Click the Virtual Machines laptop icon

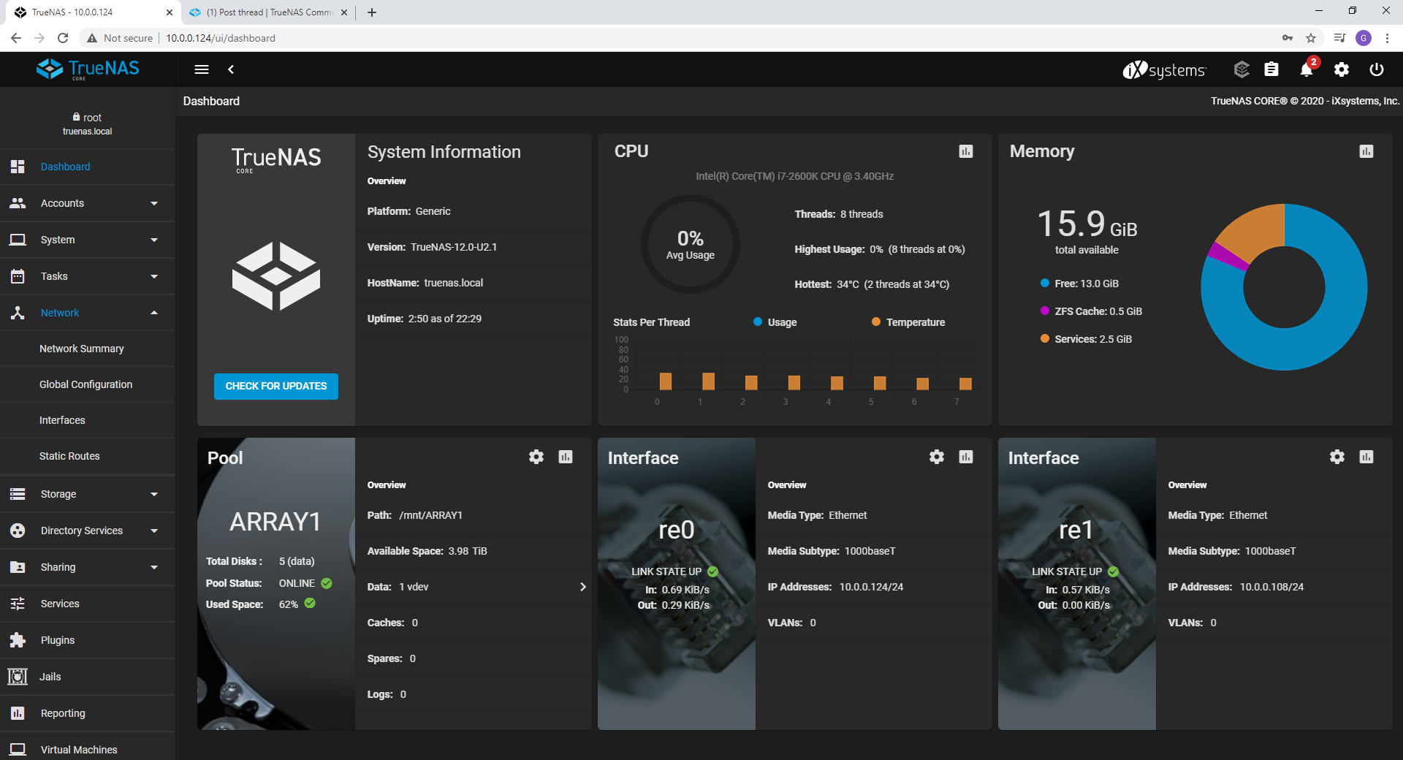click(18, 750)
